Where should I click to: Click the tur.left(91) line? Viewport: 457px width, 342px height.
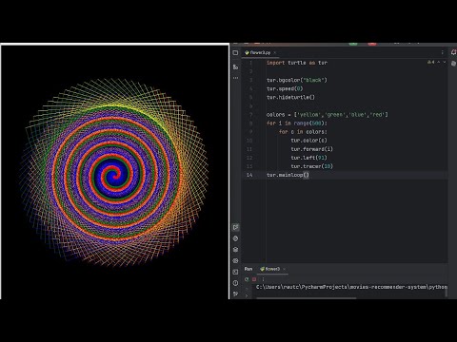click(x=308, y=158)
